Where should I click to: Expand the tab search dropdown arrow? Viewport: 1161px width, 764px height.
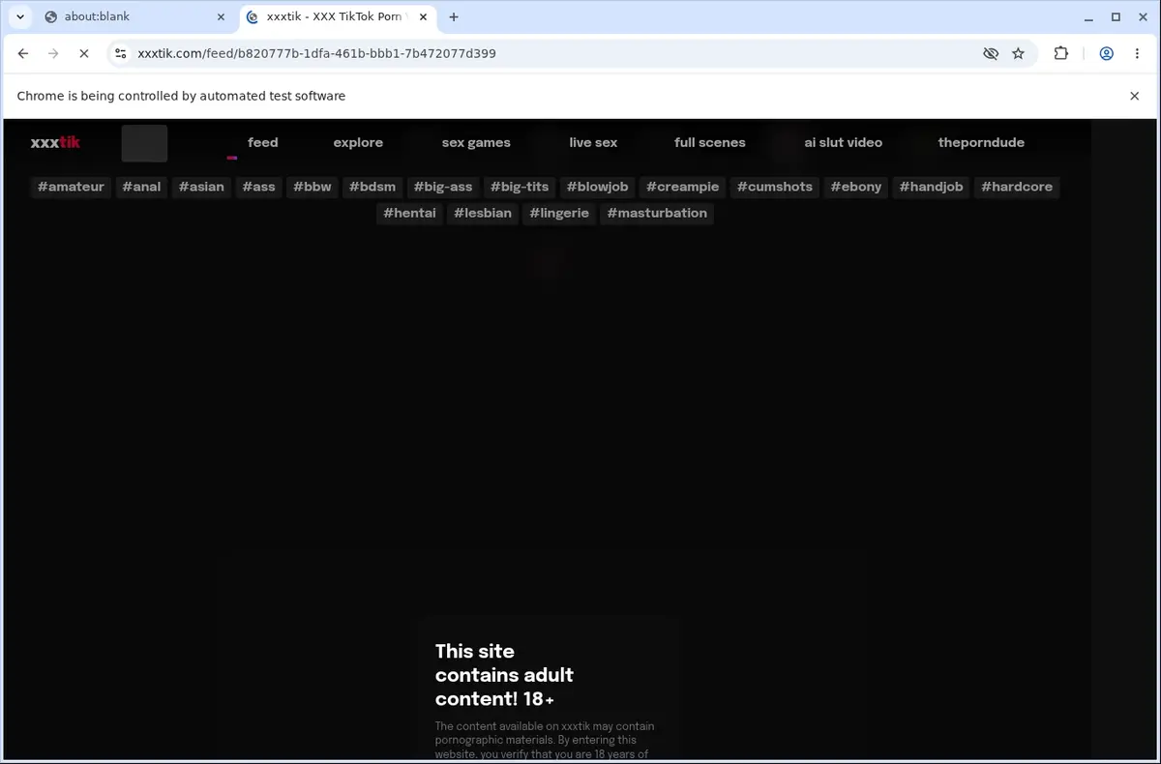(20, 16)
